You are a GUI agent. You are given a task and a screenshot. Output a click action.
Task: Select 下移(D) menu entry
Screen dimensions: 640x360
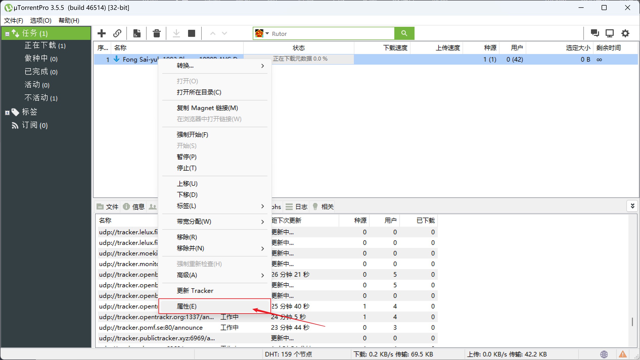point(215,195)
